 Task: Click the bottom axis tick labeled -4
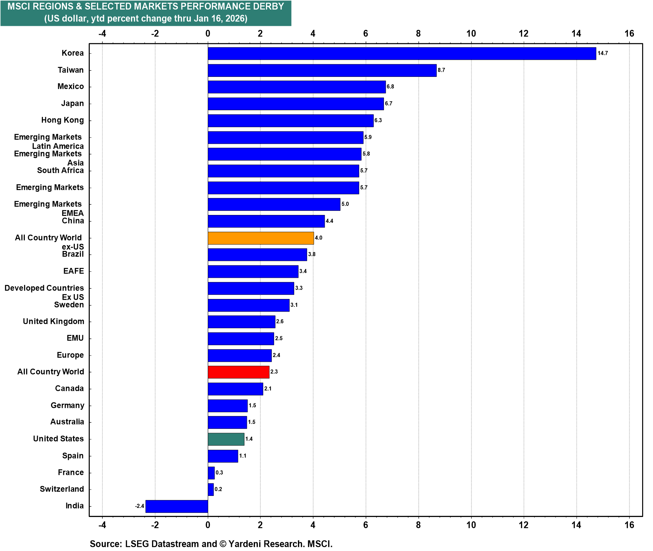tap(102, 525)
